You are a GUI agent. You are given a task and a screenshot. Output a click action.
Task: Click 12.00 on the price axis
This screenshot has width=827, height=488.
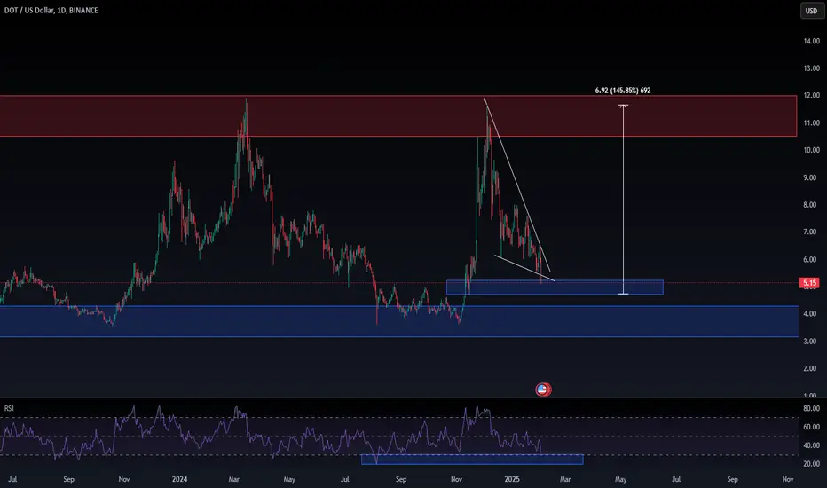pos(811,96)
